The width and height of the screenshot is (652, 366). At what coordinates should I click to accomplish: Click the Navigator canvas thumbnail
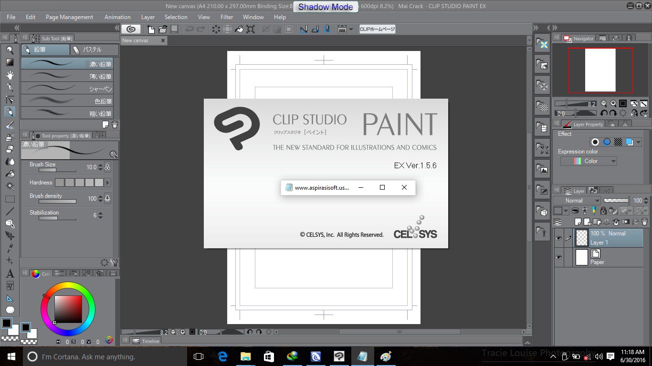(600, 70)
